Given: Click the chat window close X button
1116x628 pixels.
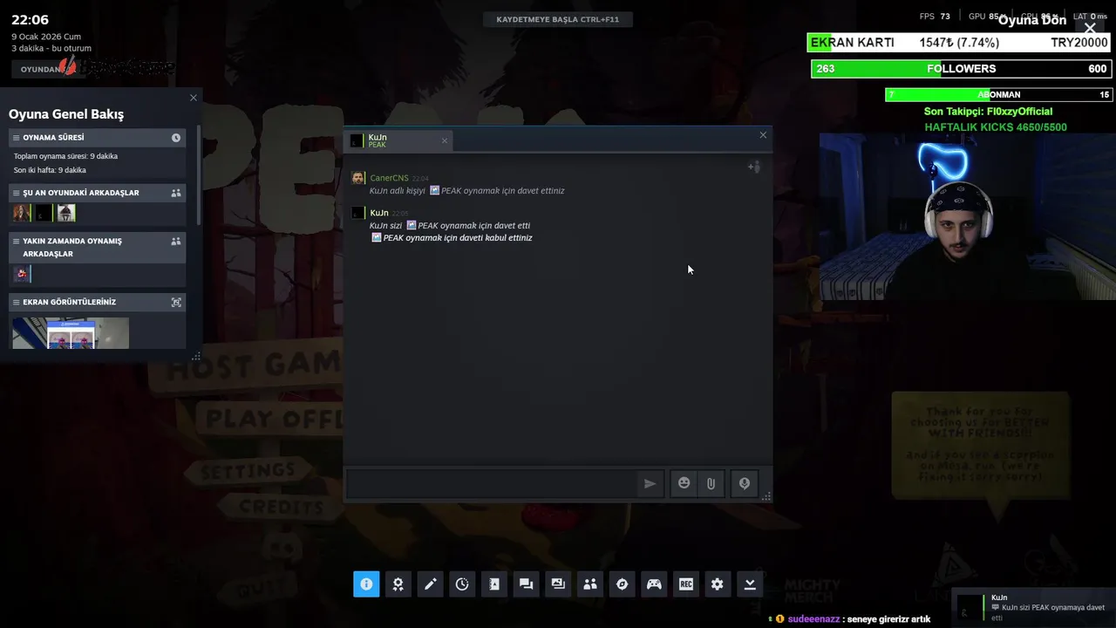Looking at the screenshot, I should click(763, 135).
